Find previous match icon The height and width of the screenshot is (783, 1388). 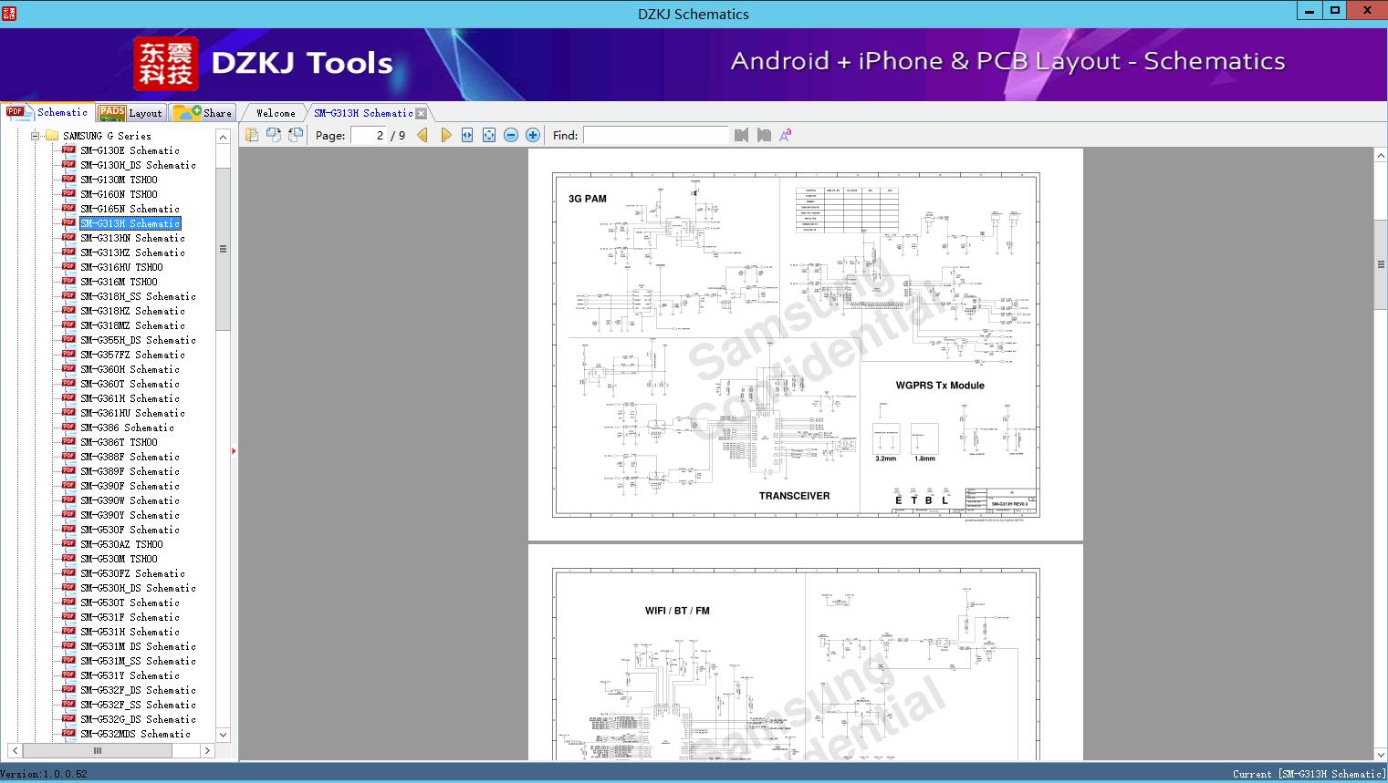pos(741,135)
